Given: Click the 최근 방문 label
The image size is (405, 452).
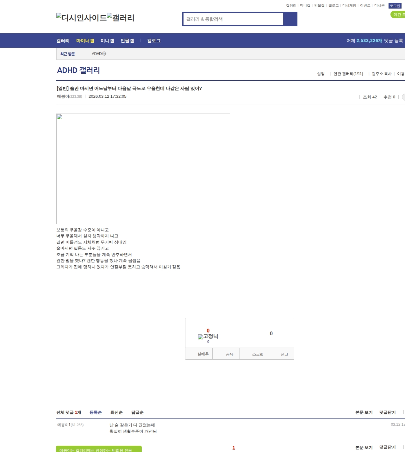Looking at the screenshot, I should coord(67,54).
